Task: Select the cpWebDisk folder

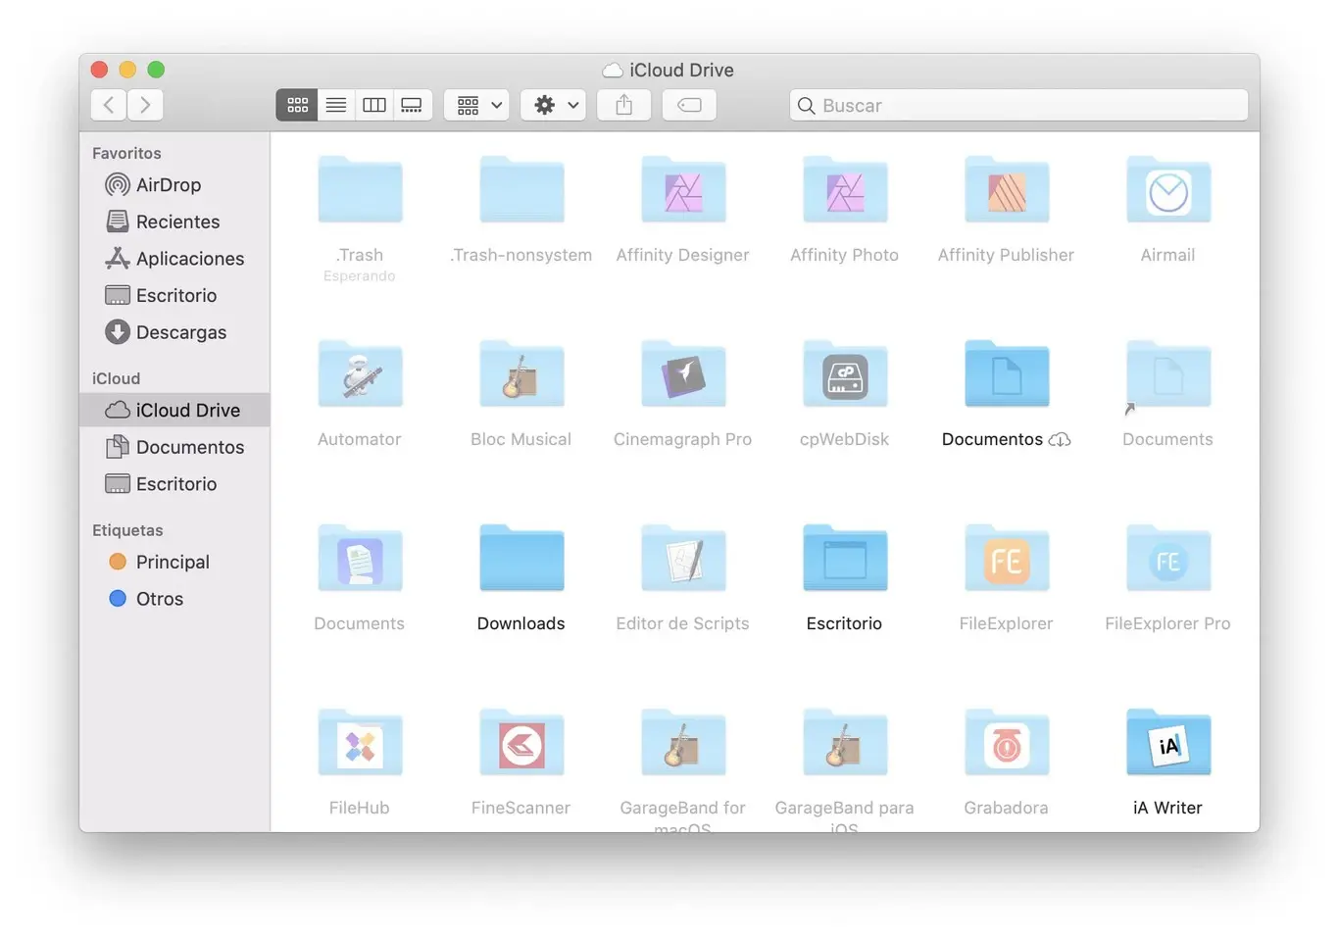Action: click(x=845, y=374)
